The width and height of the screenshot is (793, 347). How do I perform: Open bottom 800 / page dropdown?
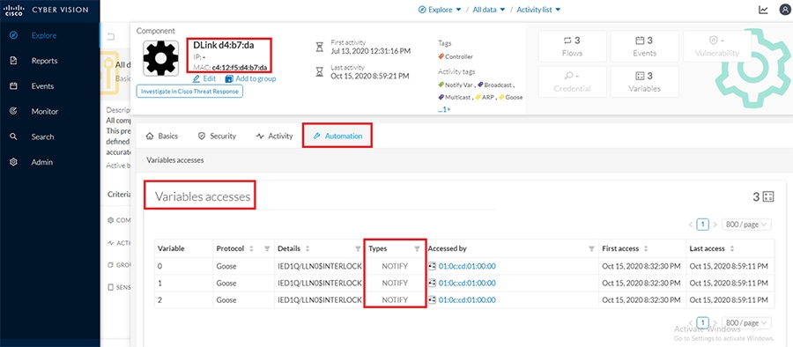(x=747, y=322)
